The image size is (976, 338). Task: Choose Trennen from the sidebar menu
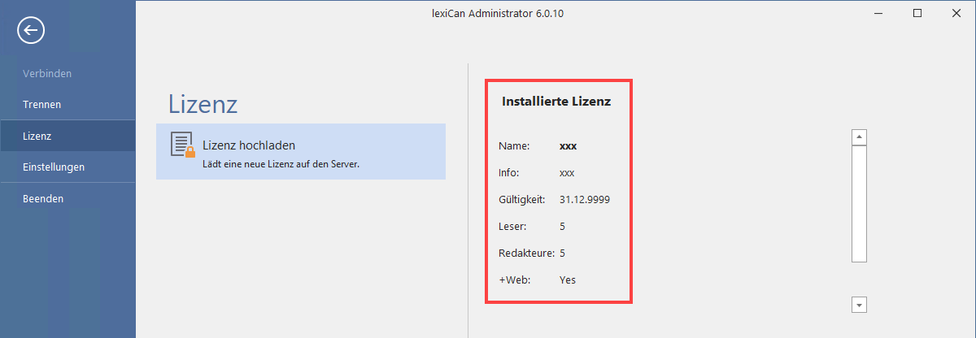point(42,105)
